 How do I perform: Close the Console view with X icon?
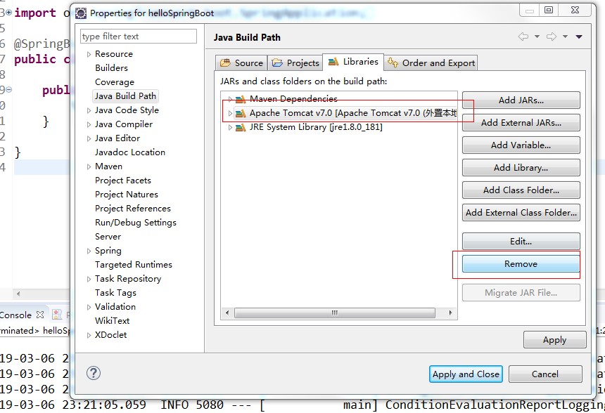click(40, 315)
